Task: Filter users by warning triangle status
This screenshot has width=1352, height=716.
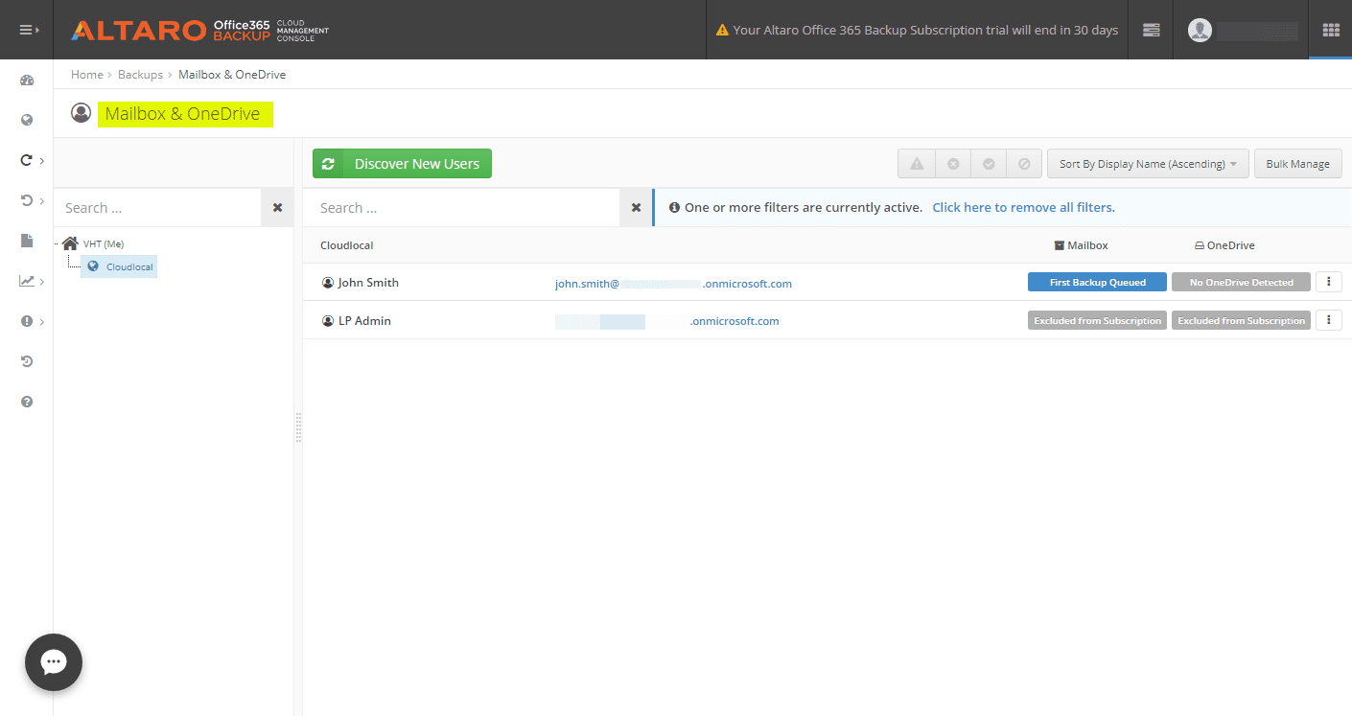Action: point(917,164)
